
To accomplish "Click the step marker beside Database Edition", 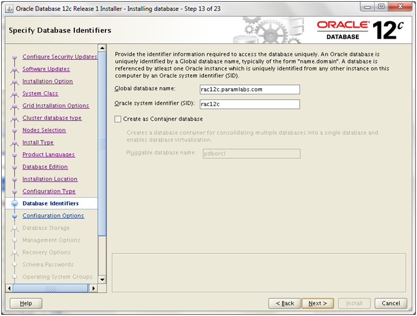I will [14, 167].
